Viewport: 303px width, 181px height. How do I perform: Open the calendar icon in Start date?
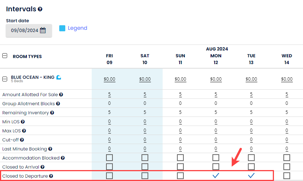43,31
